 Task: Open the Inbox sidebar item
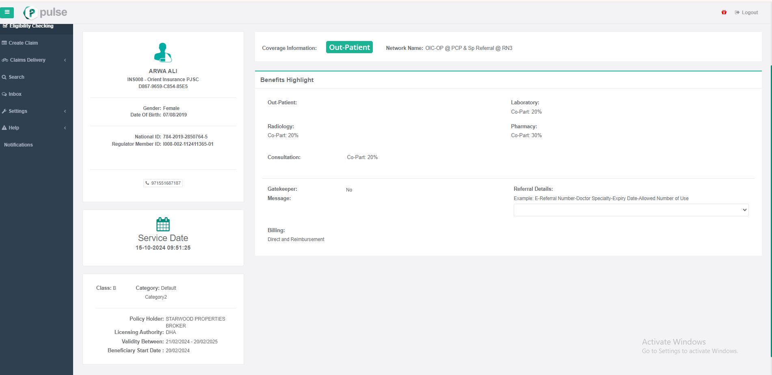[x=15, y=94]
